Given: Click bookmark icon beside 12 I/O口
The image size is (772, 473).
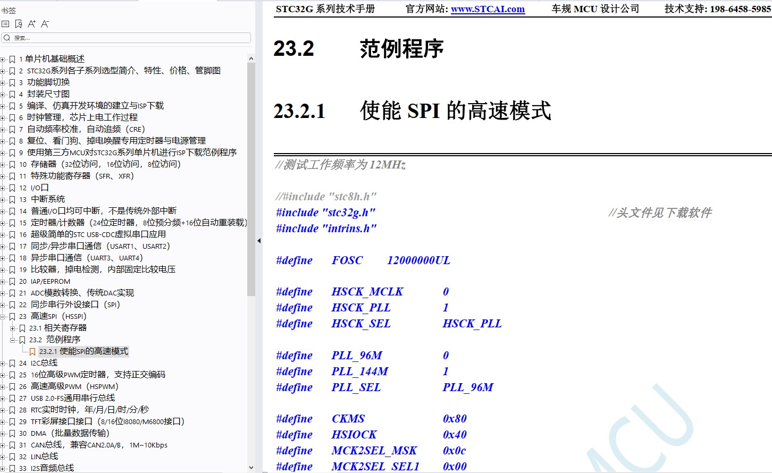Looking at the screenshot, I should pos(12,188).
